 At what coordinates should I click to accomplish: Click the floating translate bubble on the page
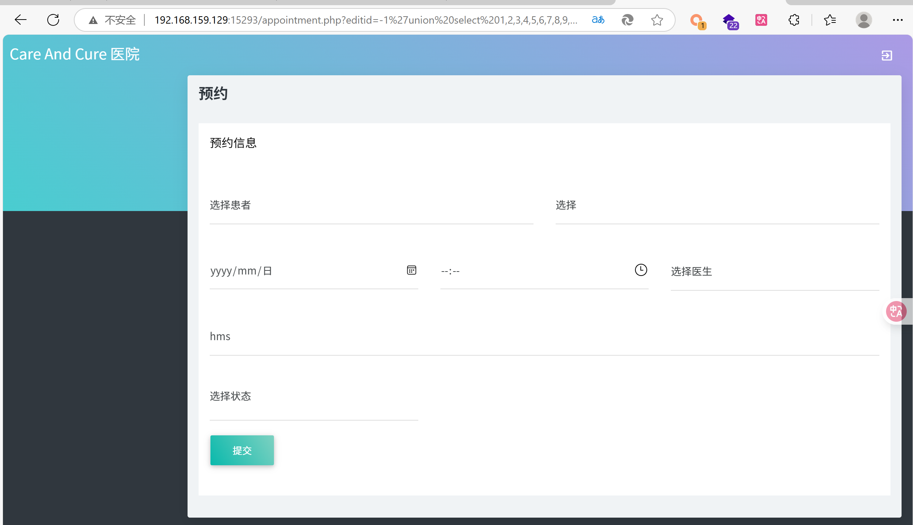click(x=896, y=311)
